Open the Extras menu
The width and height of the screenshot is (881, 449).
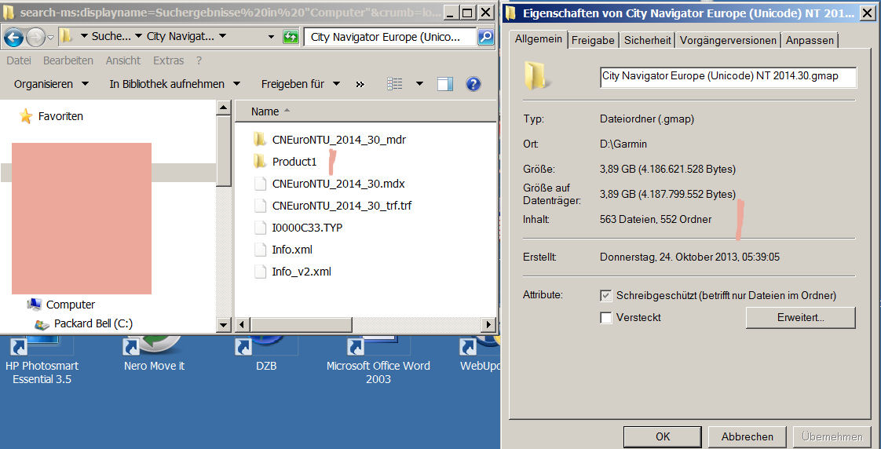[169, 60]
